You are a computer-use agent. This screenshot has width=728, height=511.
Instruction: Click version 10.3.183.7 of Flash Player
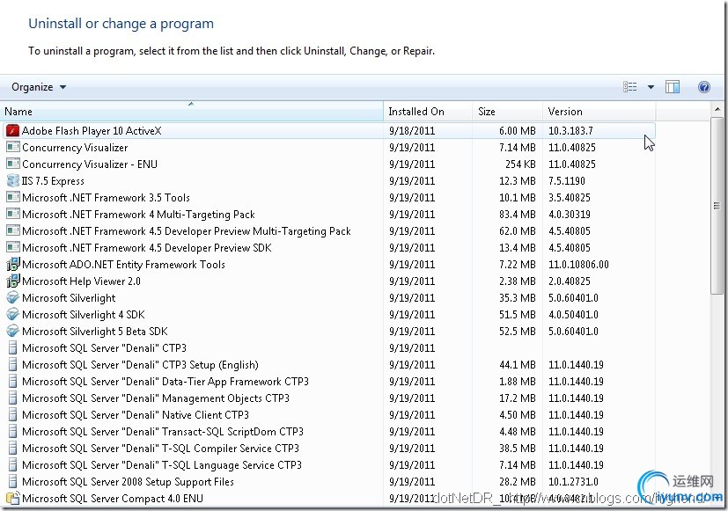570,131
